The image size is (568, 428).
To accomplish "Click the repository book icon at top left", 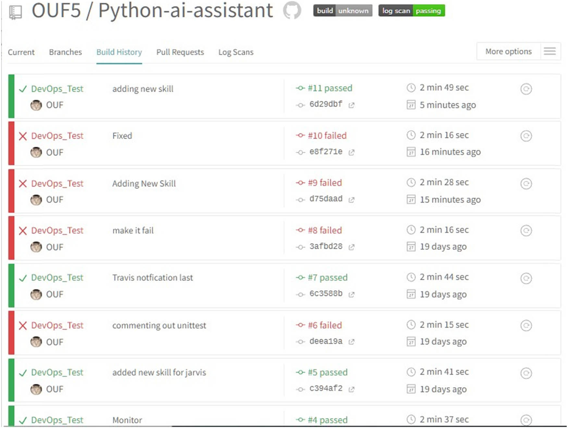I will [15, 12].
